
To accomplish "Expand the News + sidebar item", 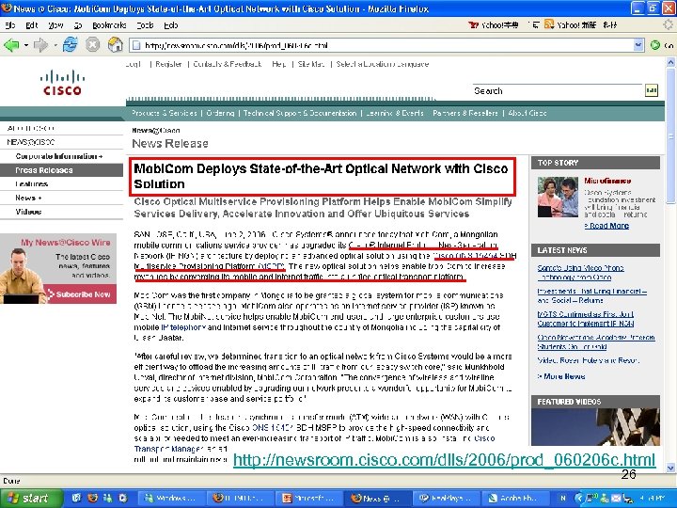I will [28, 198].
